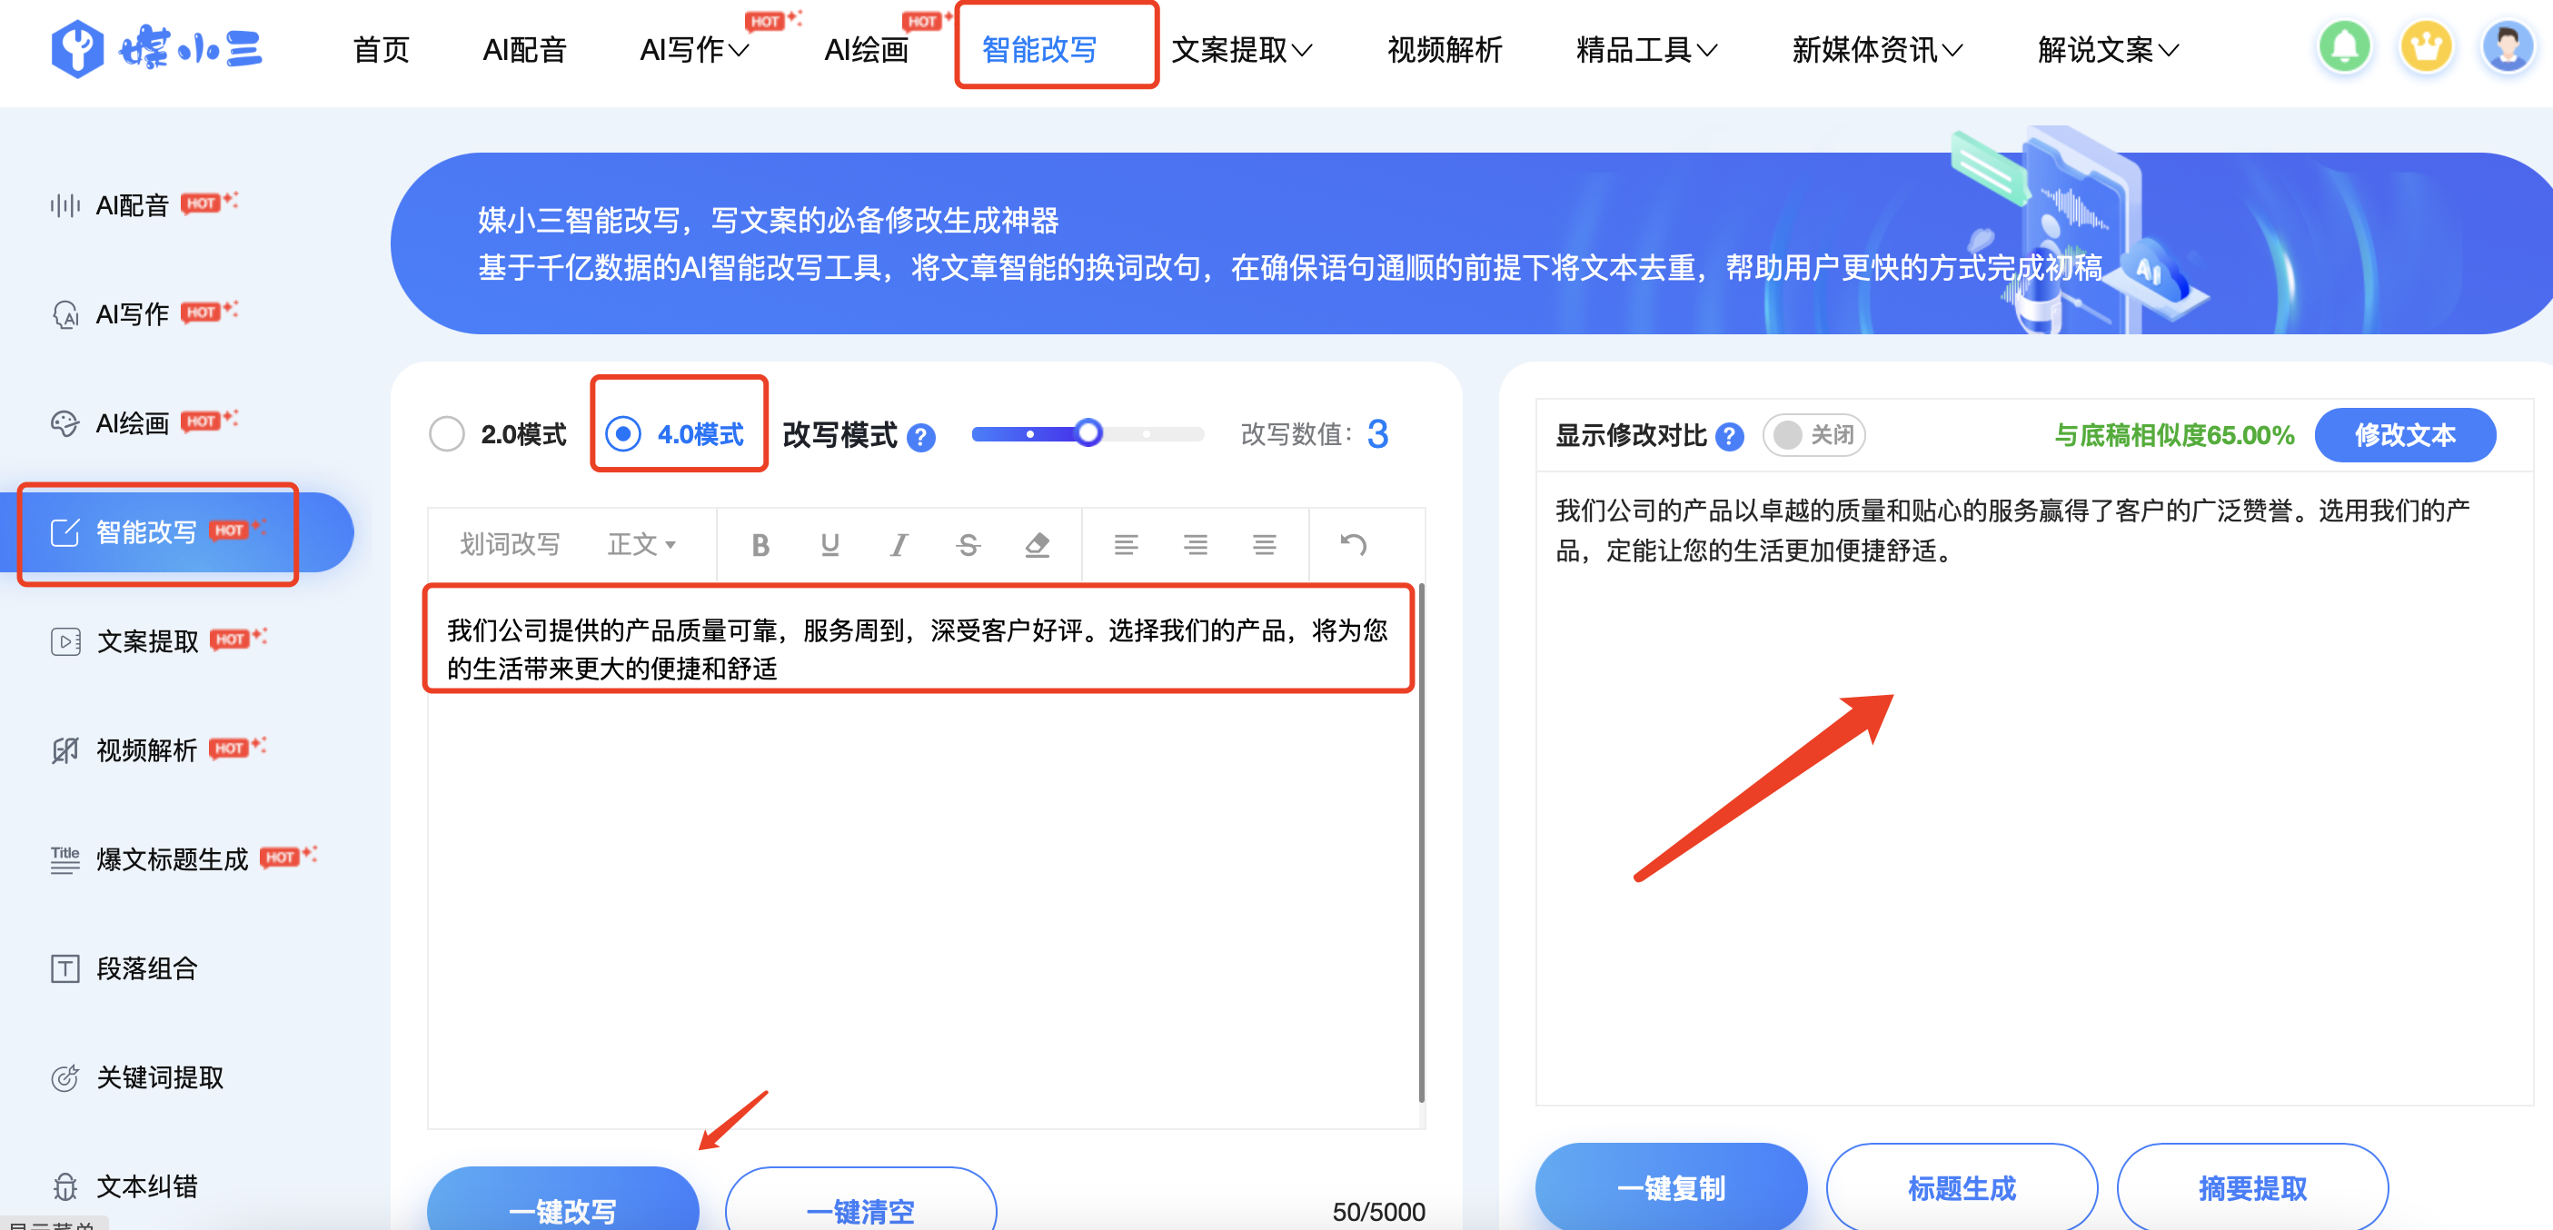Click the 改写模式 slider handle
Screen dimensions: 2553x1230
click(x=1088, y=433)
